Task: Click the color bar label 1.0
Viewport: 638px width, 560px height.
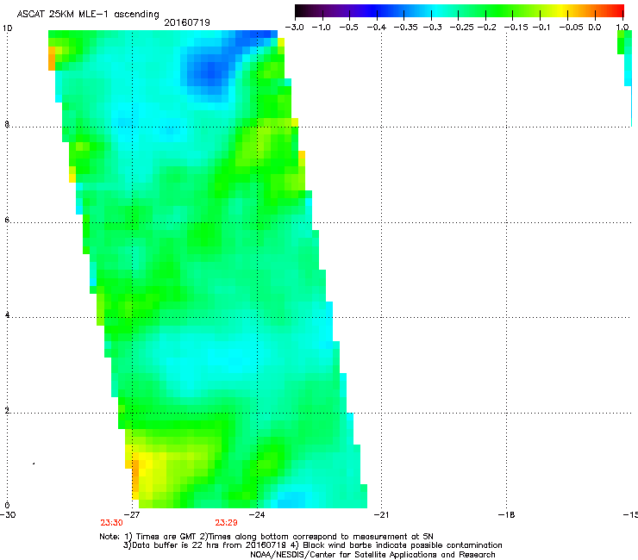Action: pos(622,28)
